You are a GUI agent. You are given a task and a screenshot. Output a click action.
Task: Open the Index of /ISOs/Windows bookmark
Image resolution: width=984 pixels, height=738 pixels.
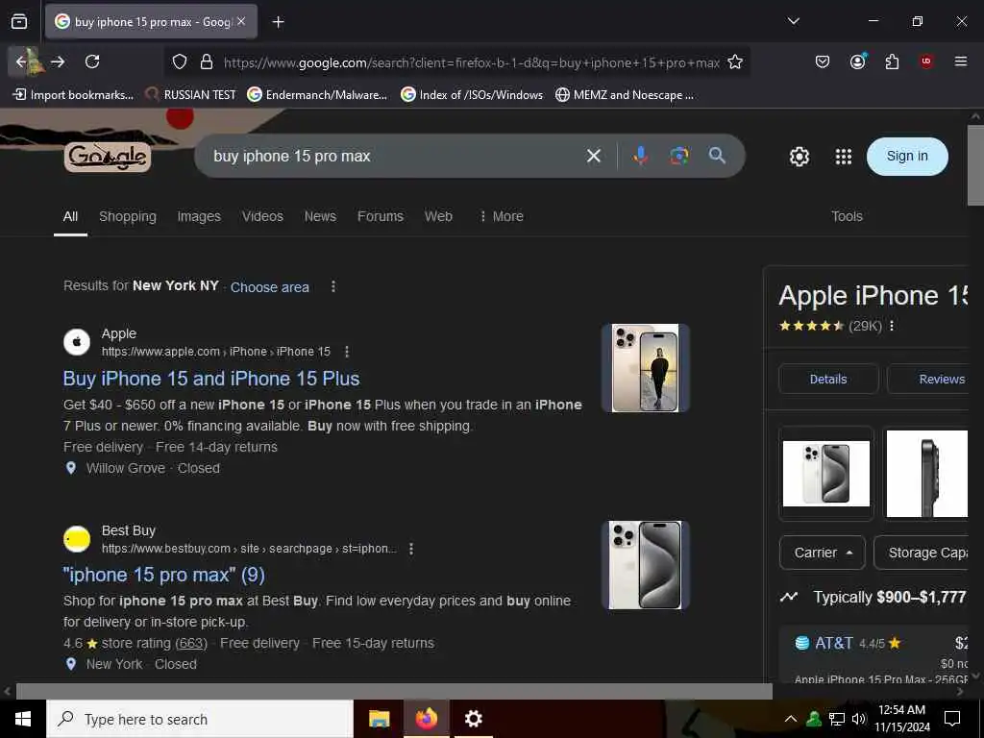click(x=472, y=95)
